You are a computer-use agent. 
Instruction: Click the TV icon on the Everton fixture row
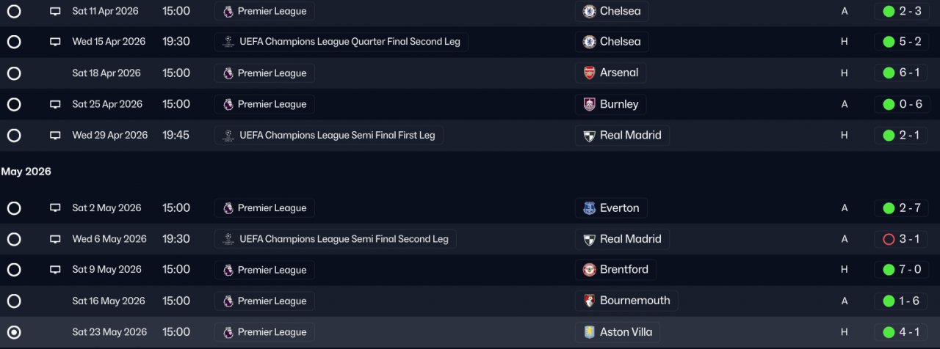point(55,208)
